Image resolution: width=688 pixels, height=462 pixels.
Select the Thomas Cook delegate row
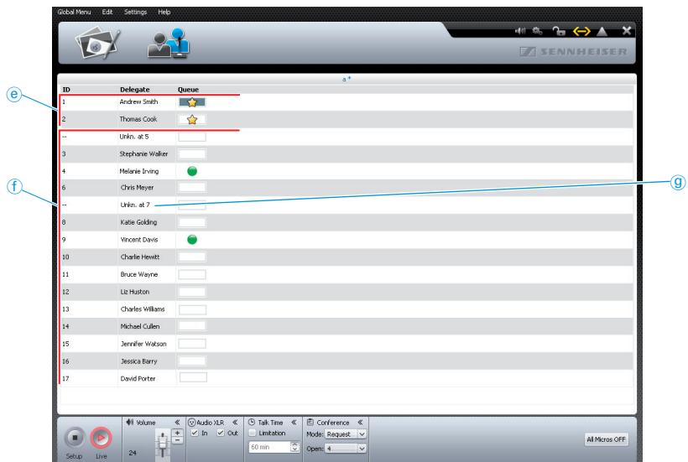point(347,119)
